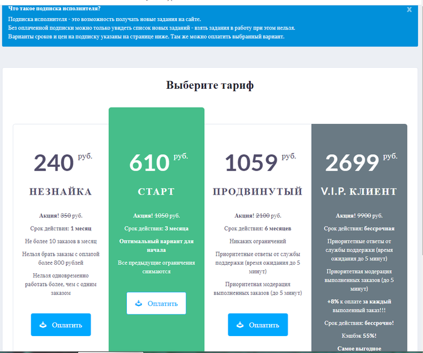Screen dimensions: 423x353
Task: Click the pay icon in the Незнайка card
Action: tap(43, 325)
